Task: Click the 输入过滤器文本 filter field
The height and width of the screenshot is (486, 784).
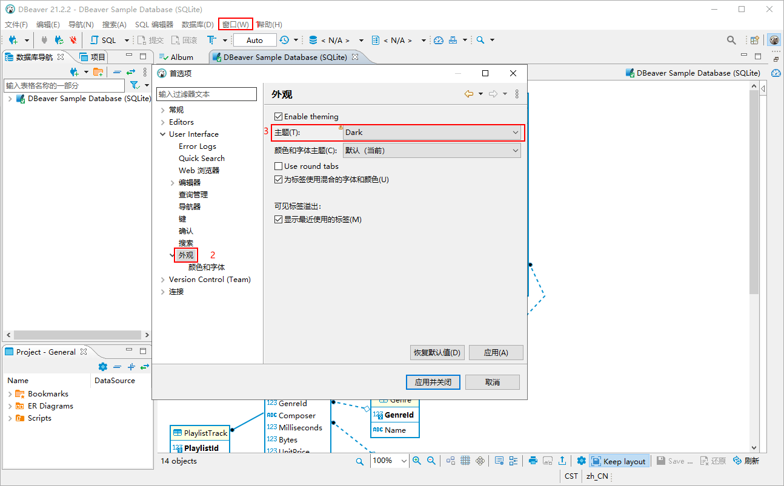Action: 207,94
